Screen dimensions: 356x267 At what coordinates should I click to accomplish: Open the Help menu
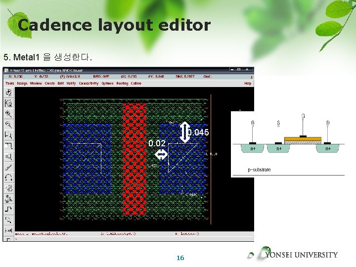(x=248, y=84)
